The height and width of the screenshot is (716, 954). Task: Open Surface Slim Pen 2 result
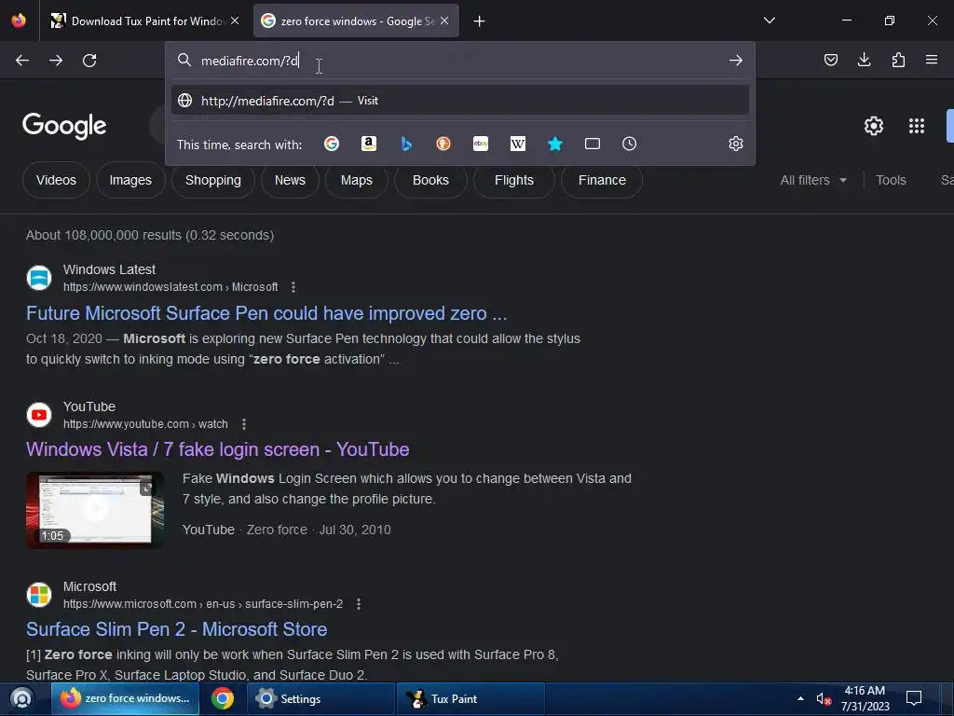pyautogui.click(x=176, y=629)
